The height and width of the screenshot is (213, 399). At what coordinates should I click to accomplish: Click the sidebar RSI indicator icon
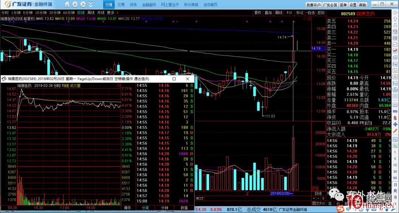(x=395, y=111)
